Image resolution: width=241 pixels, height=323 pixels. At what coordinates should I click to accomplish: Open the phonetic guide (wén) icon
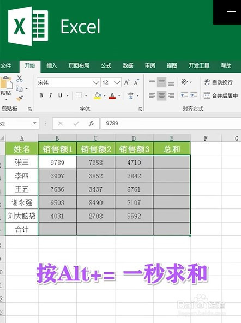(x=131, y=95)
